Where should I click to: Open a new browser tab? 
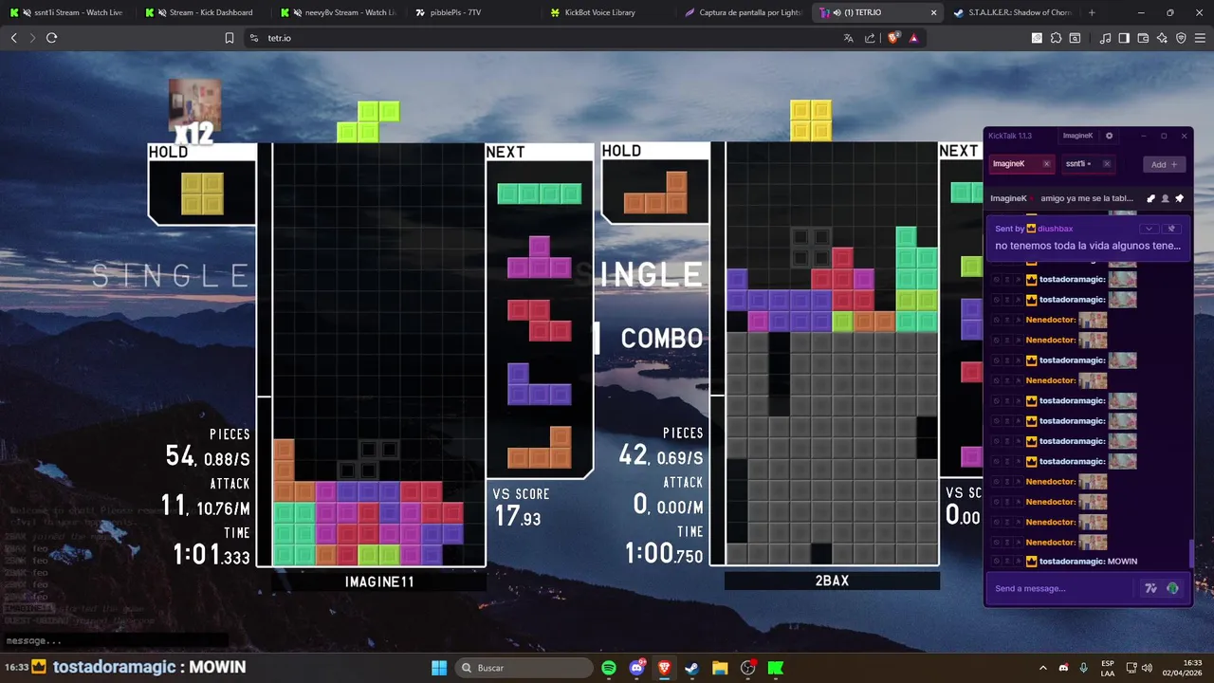point(1092,12)
